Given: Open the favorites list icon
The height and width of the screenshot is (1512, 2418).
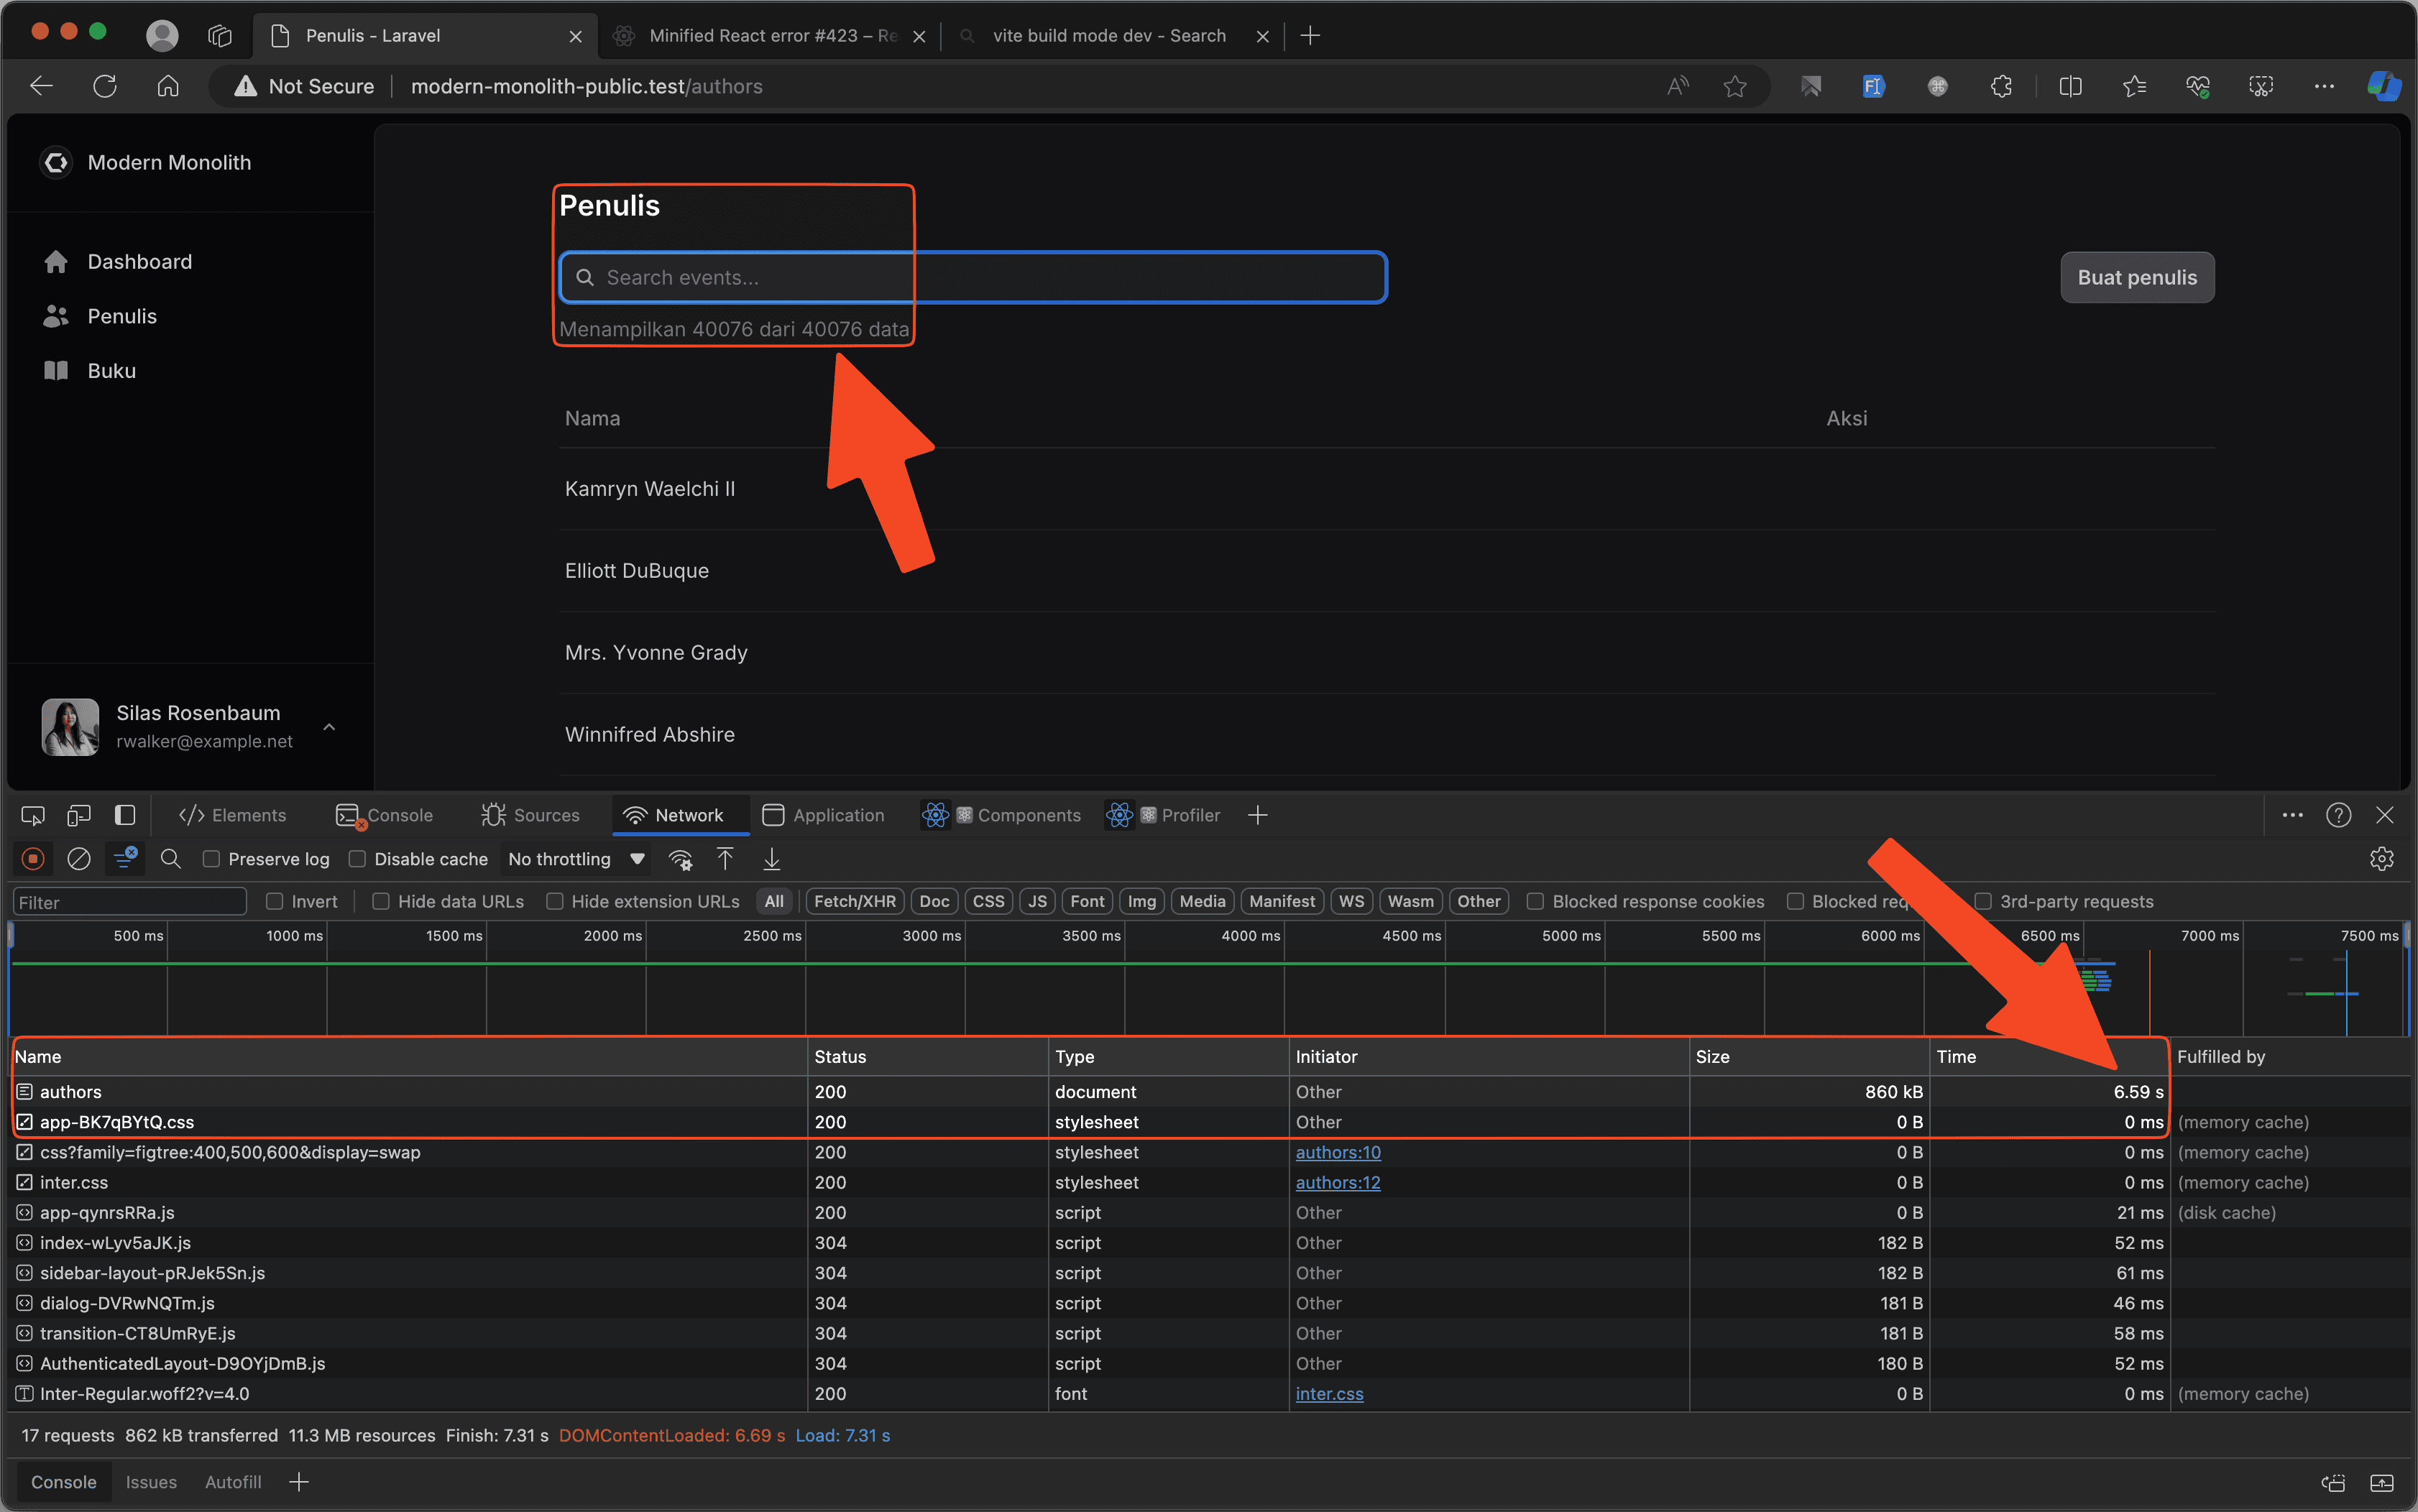Looking at the screenshot, I should coord(2134,86).
